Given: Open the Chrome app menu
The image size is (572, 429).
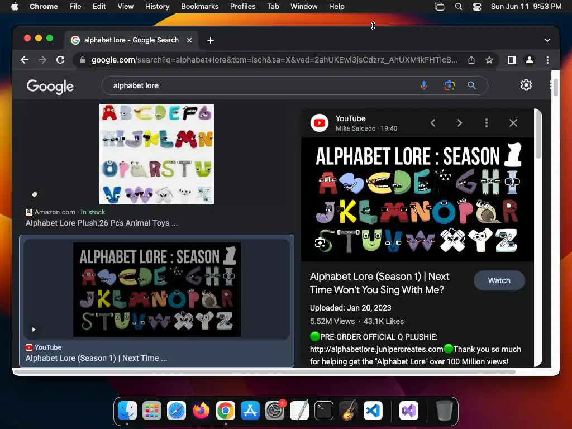Looking at the screenshot, I should 44,6.
